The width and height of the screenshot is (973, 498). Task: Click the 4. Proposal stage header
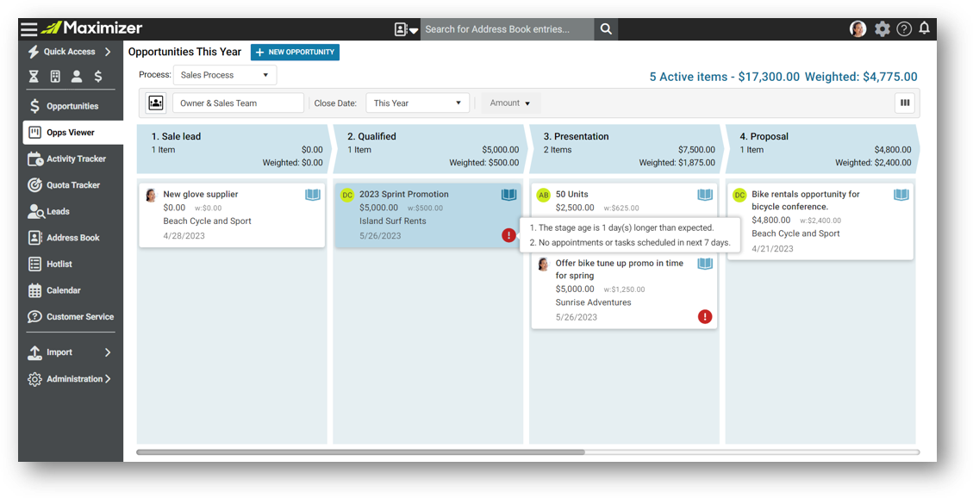click(822, 149)
